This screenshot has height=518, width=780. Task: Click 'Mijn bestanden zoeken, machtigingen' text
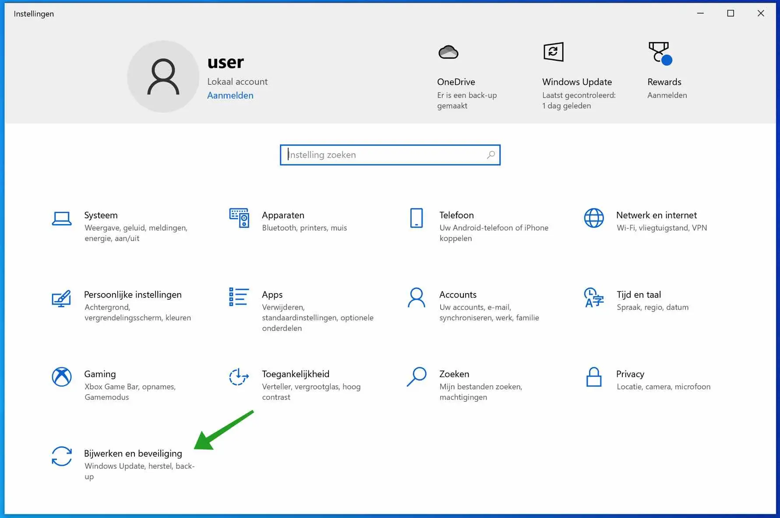481,392
